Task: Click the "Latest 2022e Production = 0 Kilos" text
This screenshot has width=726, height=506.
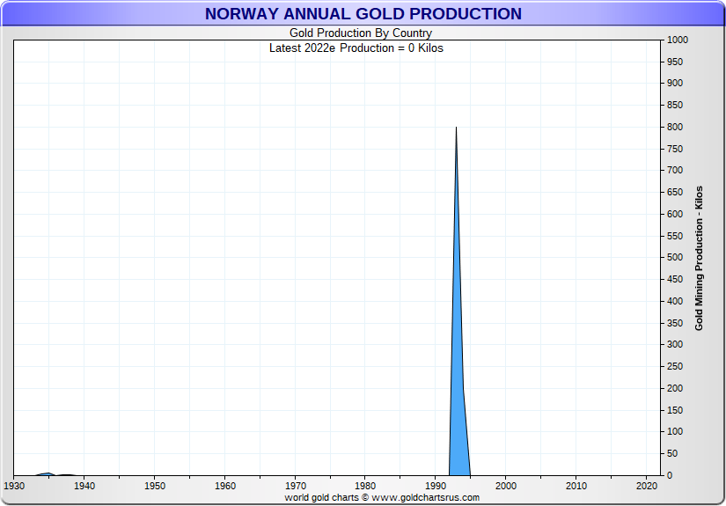Action: click(356, 48)
